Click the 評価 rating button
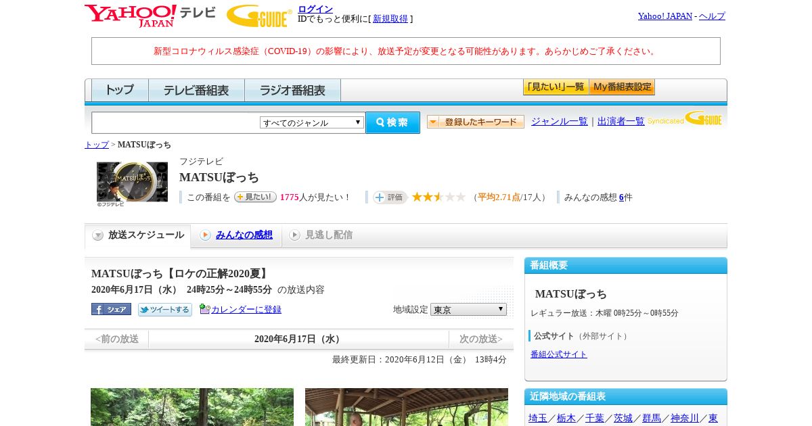 (390, 197)
